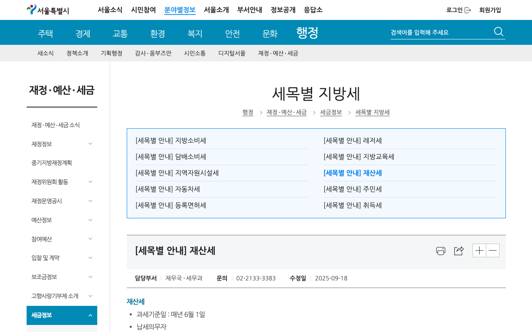Viewport: 532px width, 332px height.
Task: Click the Seoul city logo
Action: [48, 10]
